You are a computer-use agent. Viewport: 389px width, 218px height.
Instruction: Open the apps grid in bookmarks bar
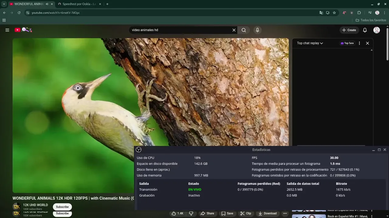coord(4,20)
